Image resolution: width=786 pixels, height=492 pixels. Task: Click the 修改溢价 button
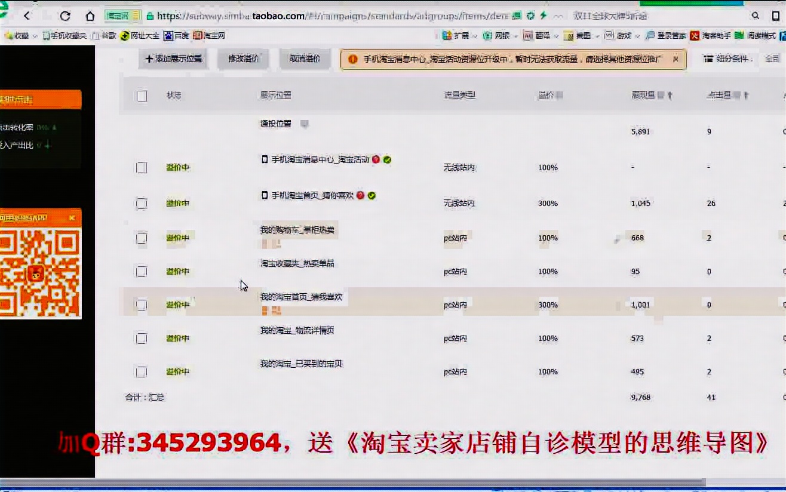coord(244,59)
